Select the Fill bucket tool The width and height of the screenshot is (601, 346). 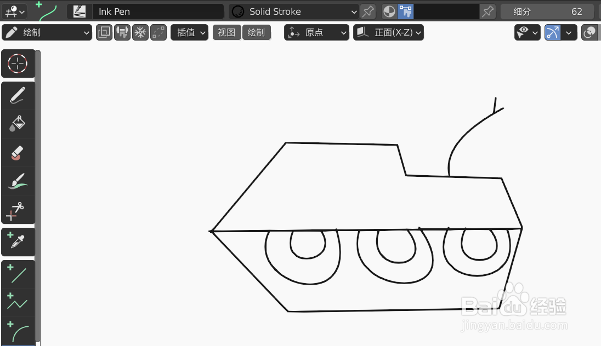pos(18,124)
